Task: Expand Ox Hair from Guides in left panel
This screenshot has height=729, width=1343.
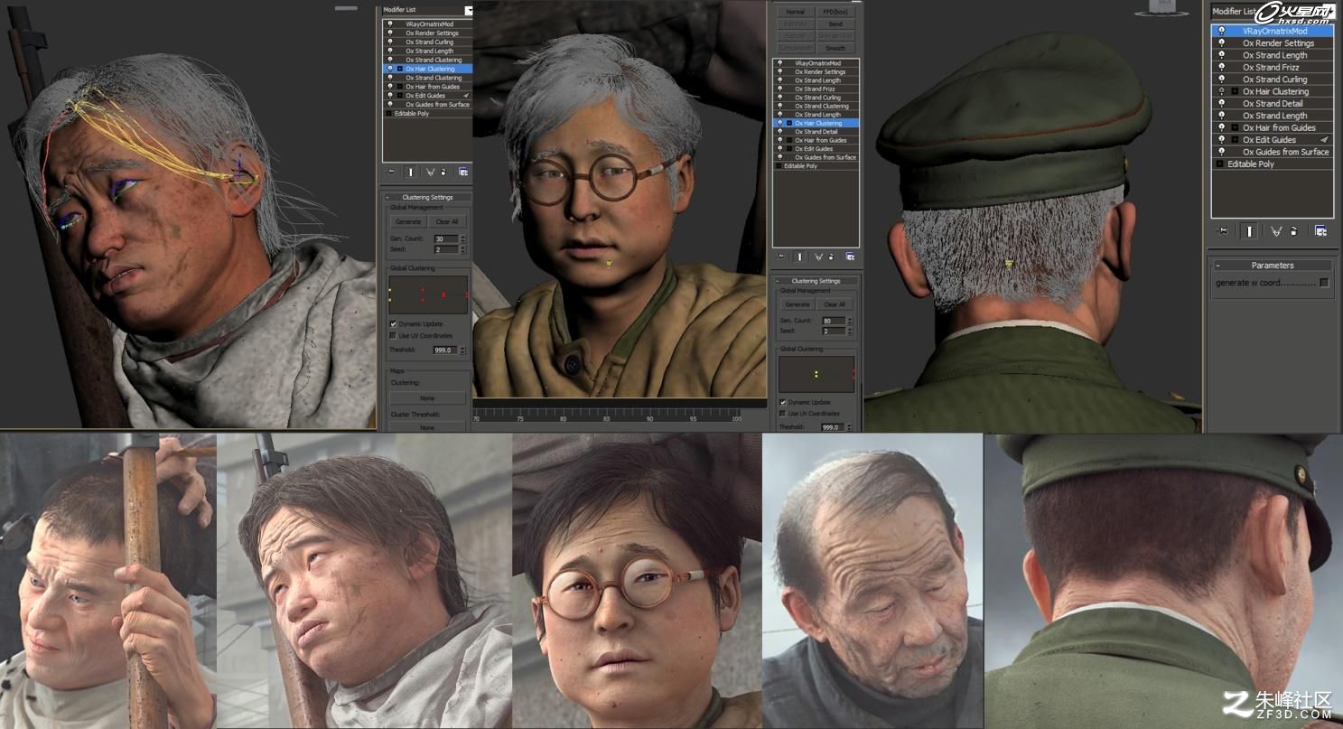Action: 400,87
